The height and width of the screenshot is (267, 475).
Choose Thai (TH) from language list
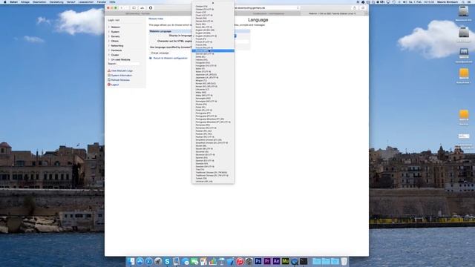pos(213,170)
